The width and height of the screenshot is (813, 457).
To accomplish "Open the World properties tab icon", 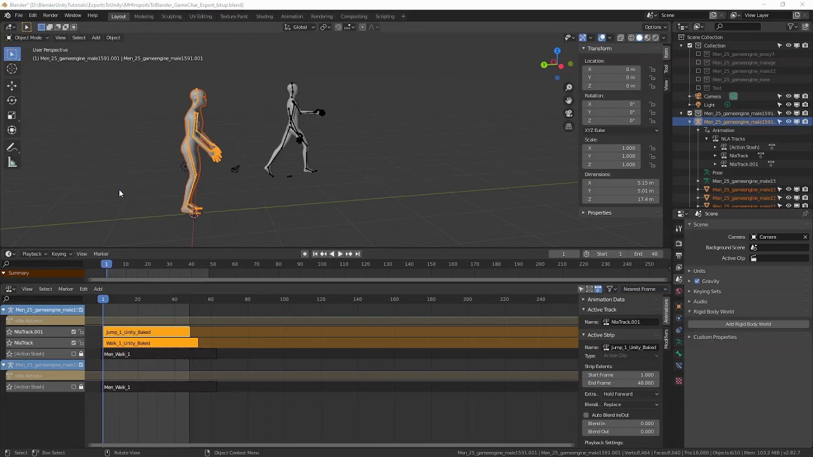I will coord(678,291).
